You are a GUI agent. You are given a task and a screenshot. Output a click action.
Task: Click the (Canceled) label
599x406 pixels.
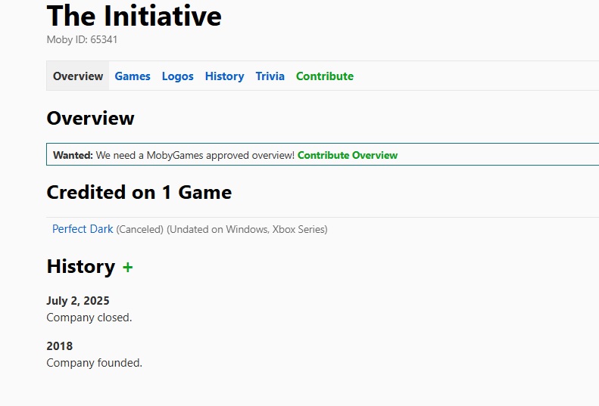[140, 229]
